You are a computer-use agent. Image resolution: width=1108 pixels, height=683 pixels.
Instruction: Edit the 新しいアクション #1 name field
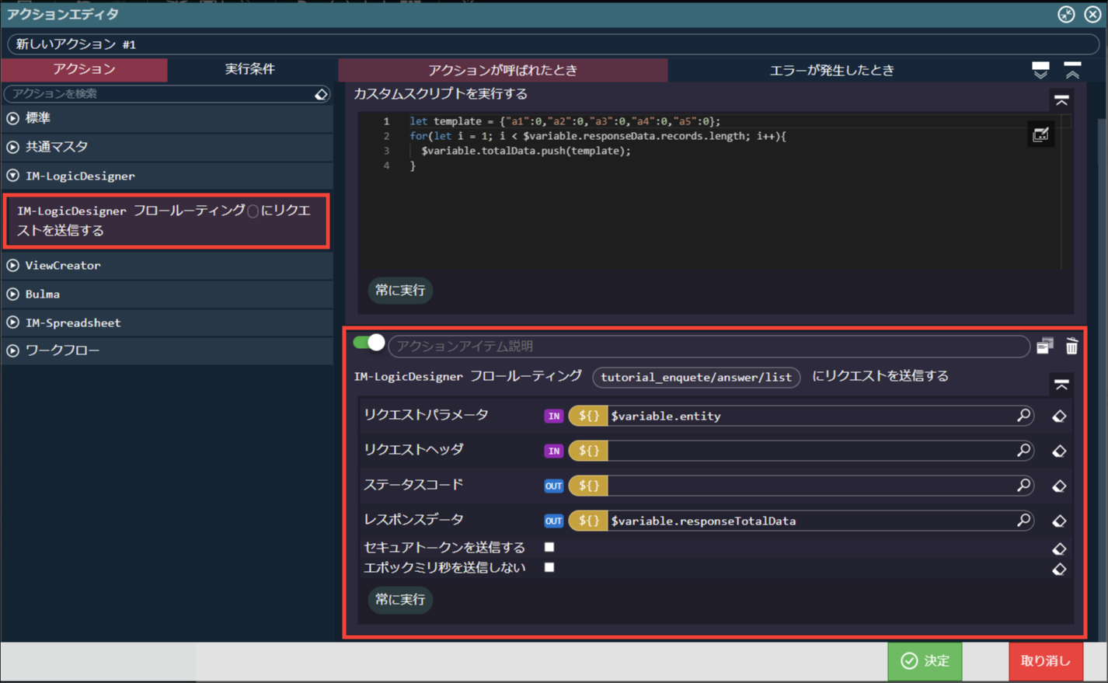click(553, 44)
